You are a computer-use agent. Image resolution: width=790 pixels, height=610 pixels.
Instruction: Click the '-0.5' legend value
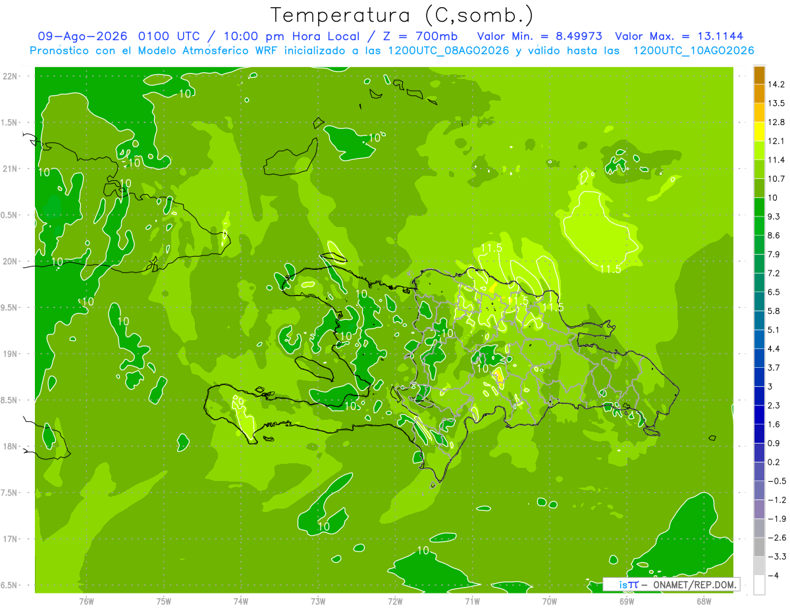[777, 481]
